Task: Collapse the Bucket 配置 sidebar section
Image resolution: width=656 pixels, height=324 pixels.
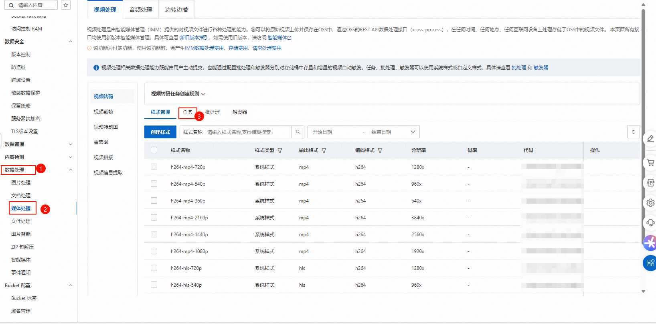Action: click(x=71, y=285)
